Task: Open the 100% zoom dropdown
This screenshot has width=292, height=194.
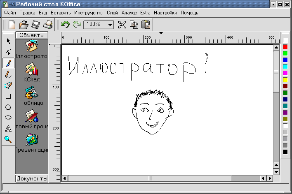Action: (x=110, y=25)
